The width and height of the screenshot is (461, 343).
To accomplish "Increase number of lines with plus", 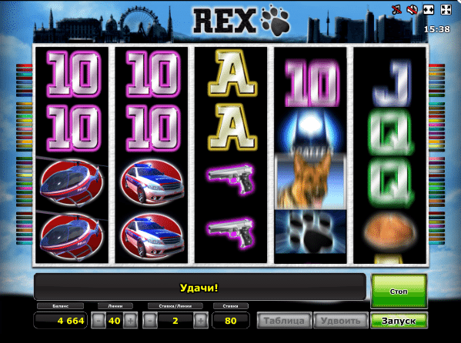I will click(x=130, y=321).
